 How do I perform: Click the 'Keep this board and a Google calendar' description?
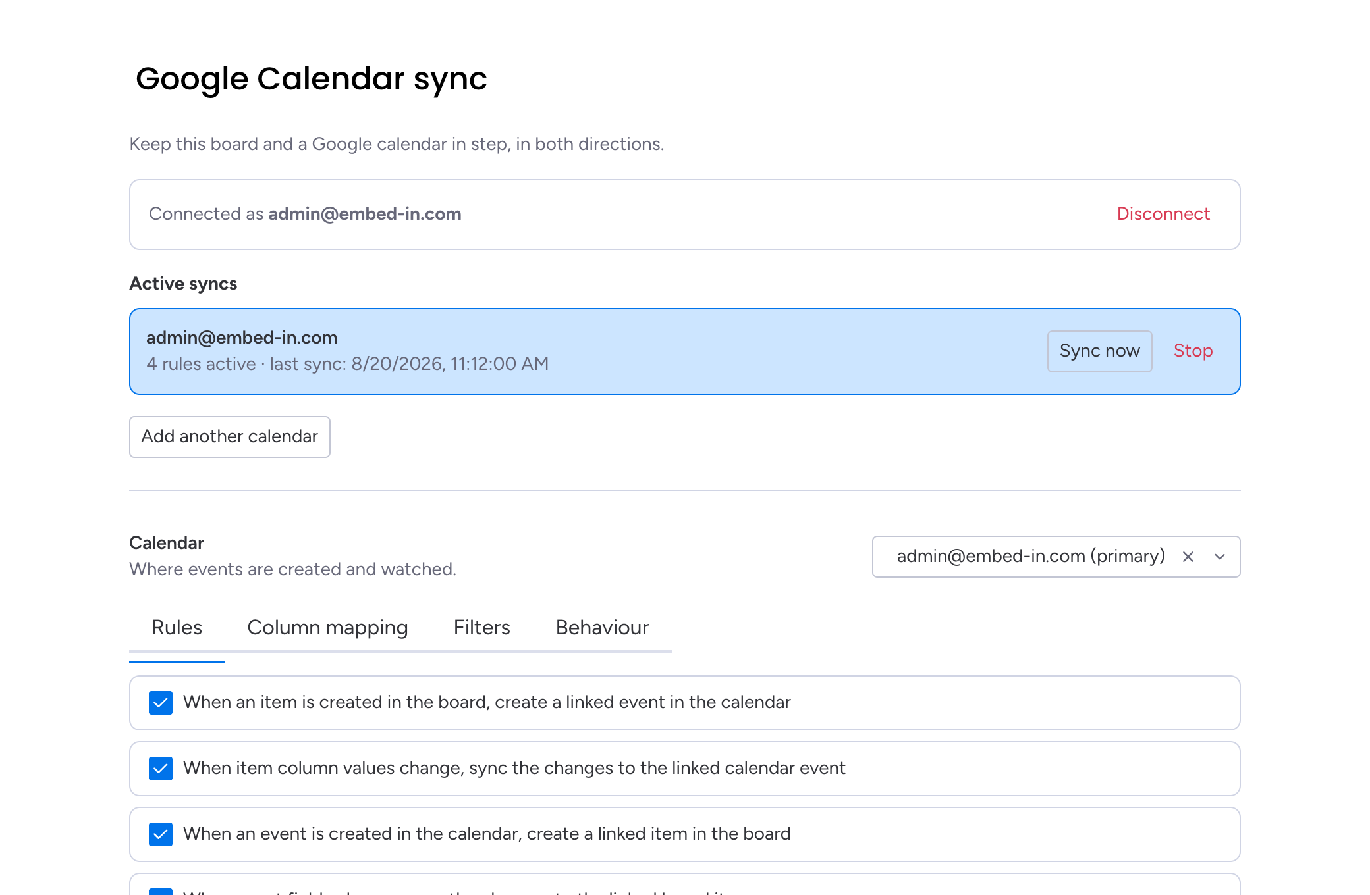point(397,144)
